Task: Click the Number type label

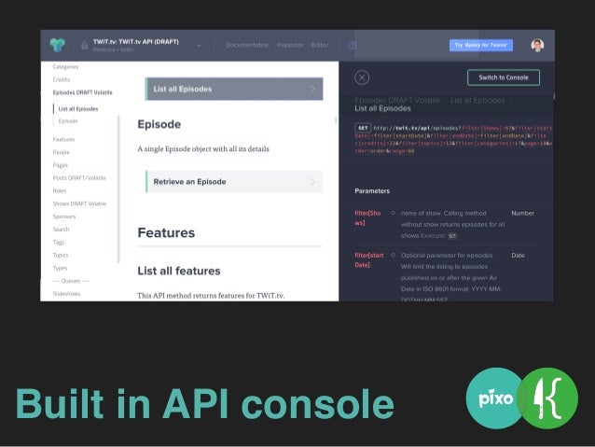Action: pyautogui.click(x=523, y=214)
